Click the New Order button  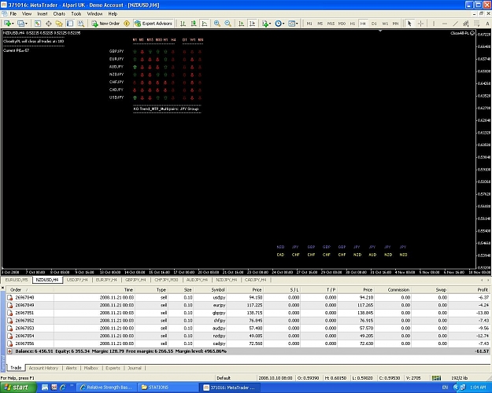pyautogui.click(x=105, y=24)
